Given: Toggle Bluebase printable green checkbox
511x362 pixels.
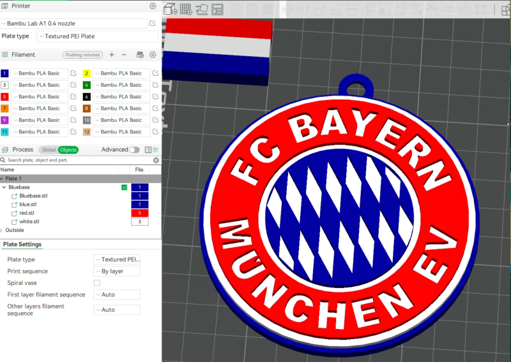Looking at the screenshot, I should [124, 187].
